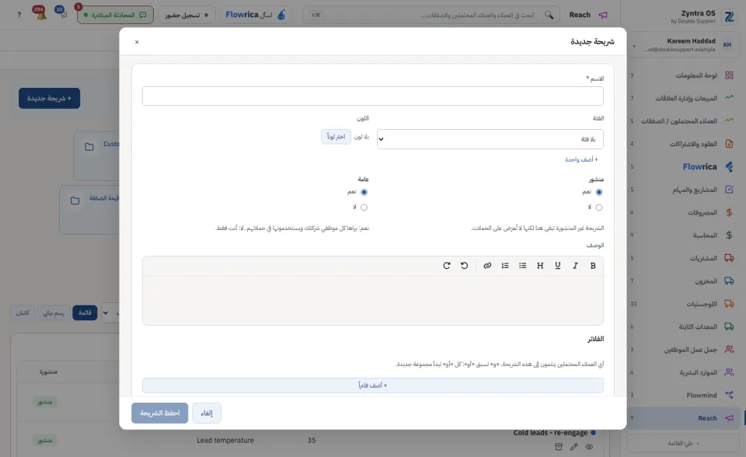Click أضف فلتراً add filter button
Image resolution: width=746 pixels, height=457 pixels.
click(x=373, y=385)
